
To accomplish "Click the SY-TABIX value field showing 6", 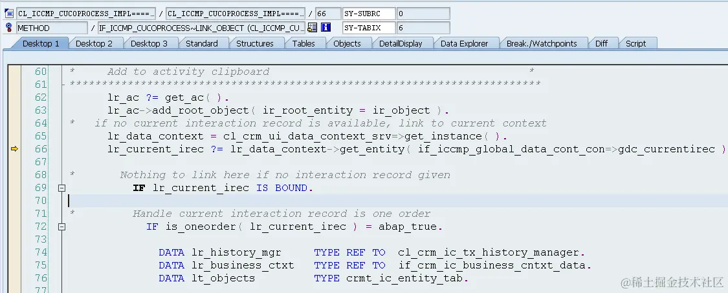I will 423,28.
